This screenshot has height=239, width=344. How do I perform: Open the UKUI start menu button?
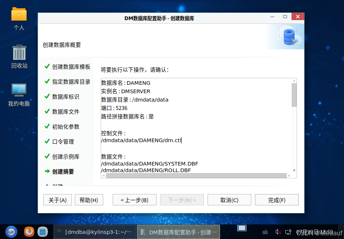(11, 232)
